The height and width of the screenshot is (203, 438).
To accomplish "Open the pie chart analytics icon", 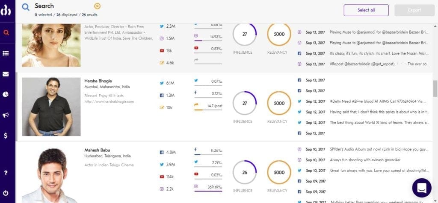I will (x=6, y=94).
